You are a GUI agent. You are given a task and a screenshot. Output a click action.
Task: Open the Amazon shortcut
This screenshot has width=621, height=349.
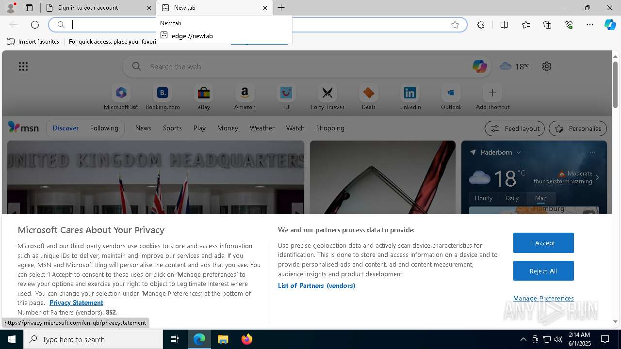coord(245,97)
